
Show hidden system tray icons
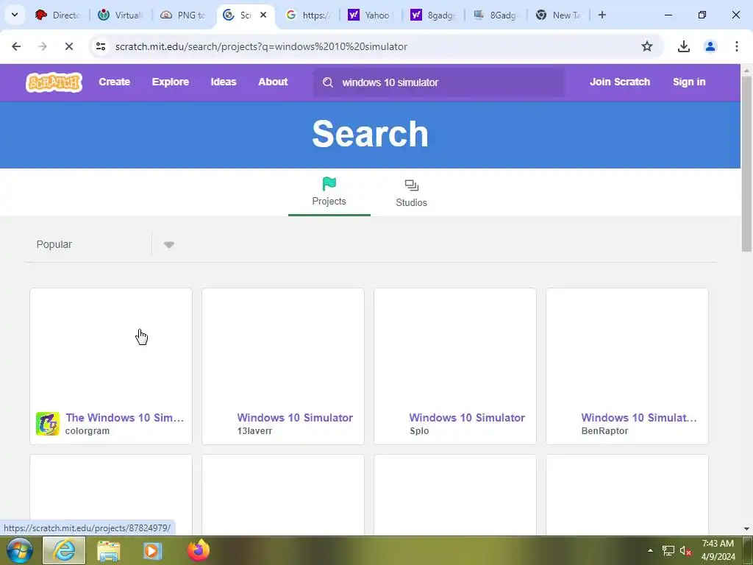click(650, 550)
